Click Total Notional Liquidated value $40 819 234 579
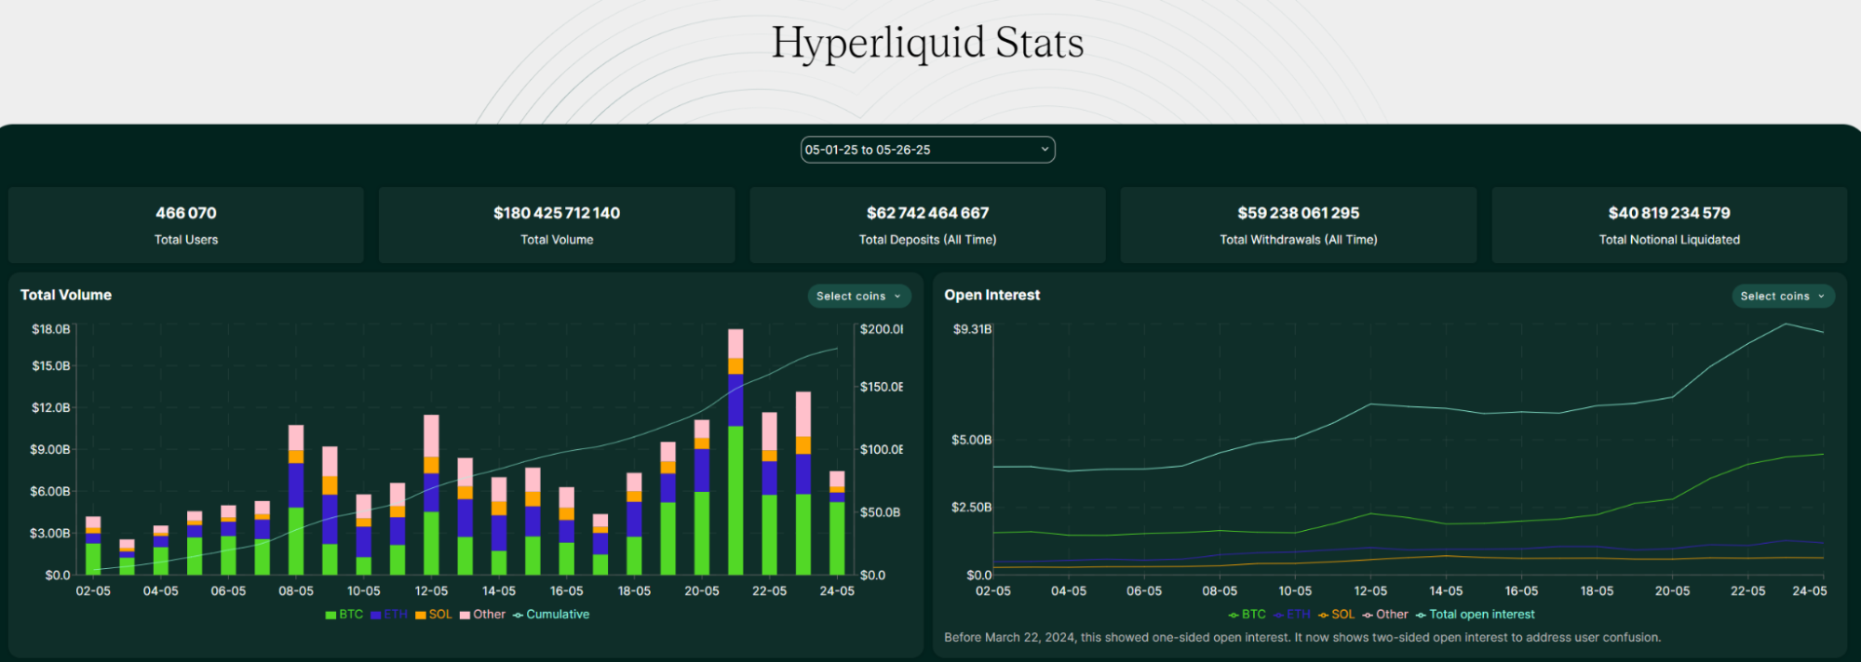 pyautogui.click(x=1669, y=213)
